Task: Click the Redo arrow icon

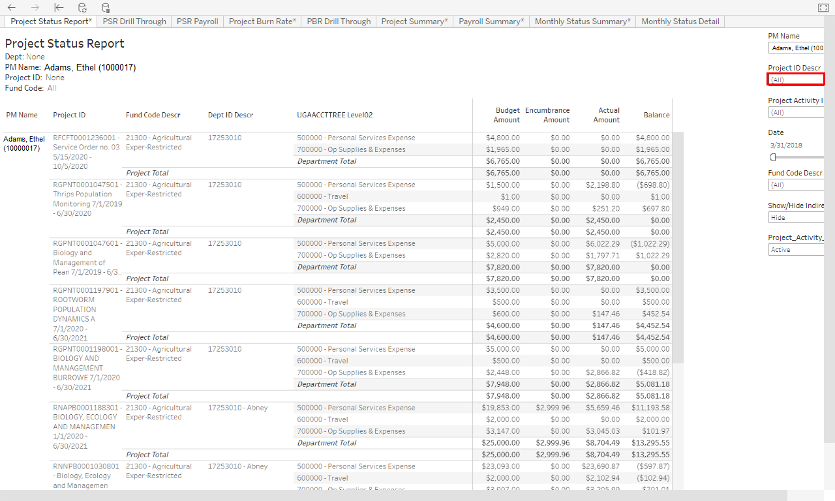Action: 35,8
